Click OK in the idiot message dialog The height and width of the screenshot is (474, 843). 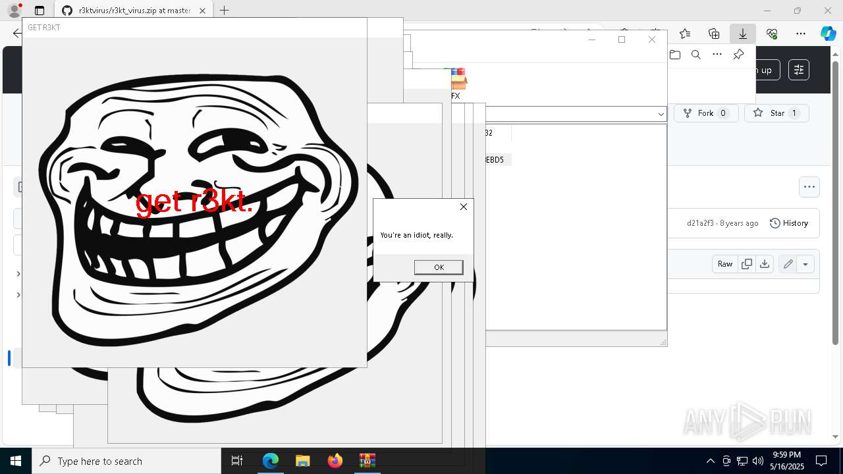point(439,267)
